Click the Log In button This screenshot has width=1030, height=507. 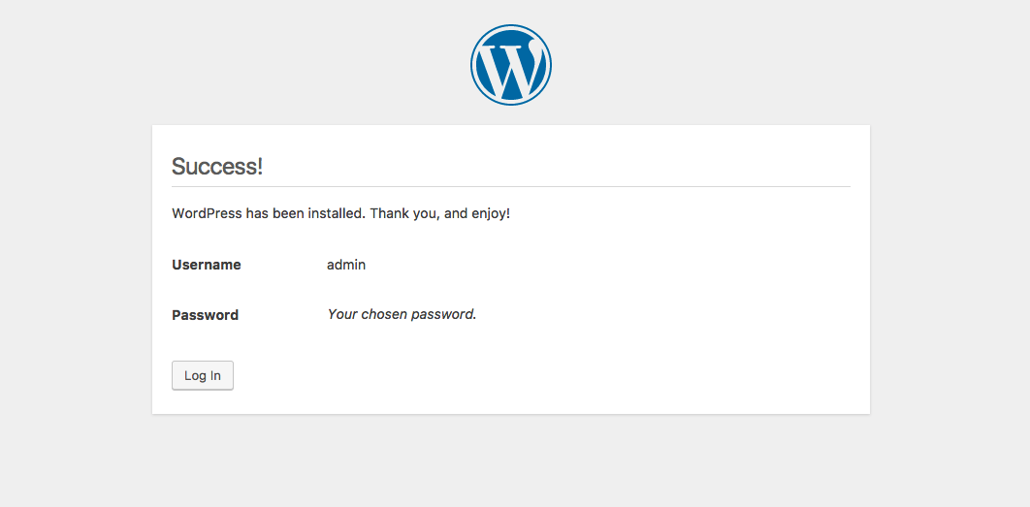click(x=203, y=376)
